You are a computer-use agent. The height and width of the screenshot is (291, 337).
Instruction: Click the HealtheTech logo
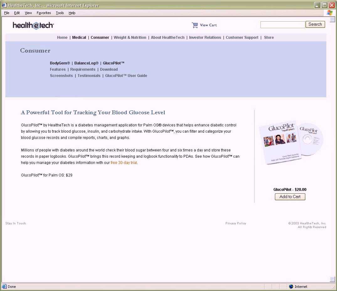[x=33, y=25]
